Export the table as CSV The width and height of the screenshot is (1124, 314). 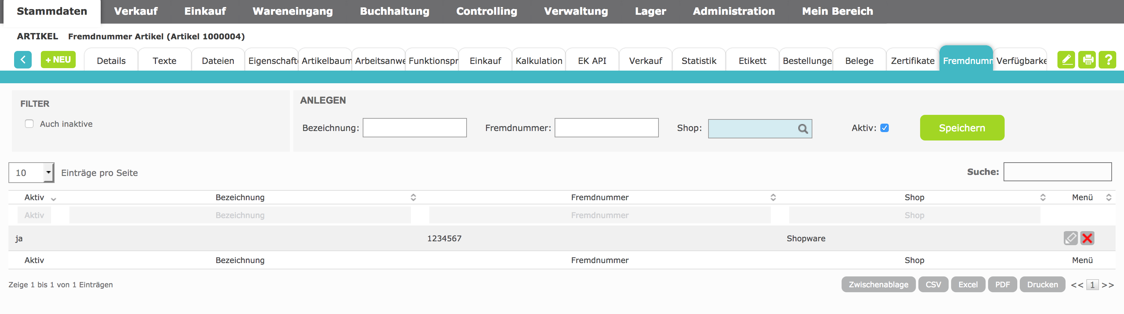tap(933, 284)
